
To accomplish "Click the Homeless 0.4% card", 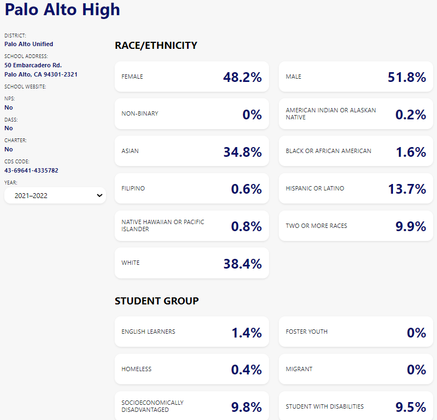I will pos(191,370).
